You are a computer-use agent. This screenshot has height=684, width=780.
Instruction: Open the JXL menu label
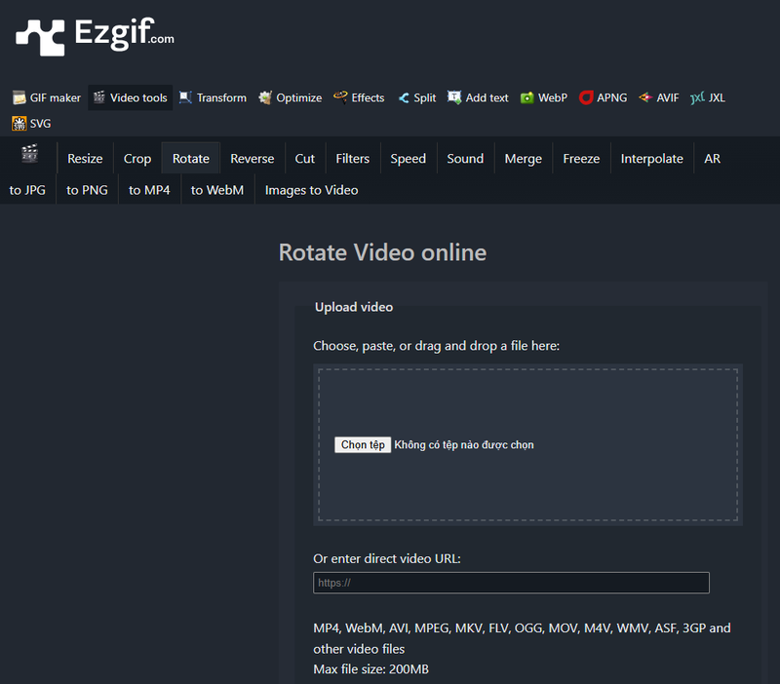pyautogui.click(x=717, y=98)
